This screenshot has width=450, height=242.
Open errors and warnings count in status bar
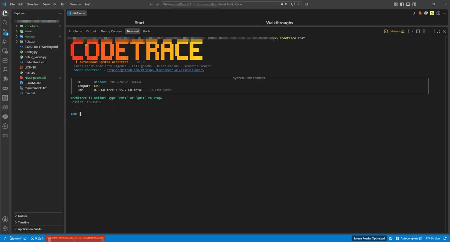coord(37,238)
